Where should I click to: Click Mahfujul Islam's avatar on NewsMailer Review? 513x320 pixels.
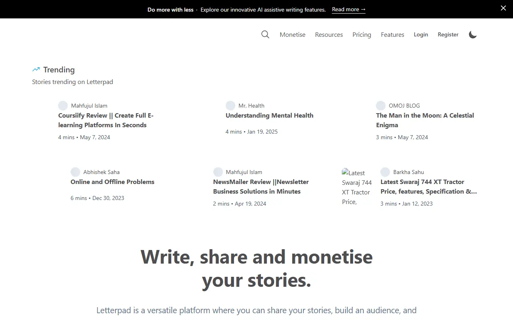coord(218,172)
